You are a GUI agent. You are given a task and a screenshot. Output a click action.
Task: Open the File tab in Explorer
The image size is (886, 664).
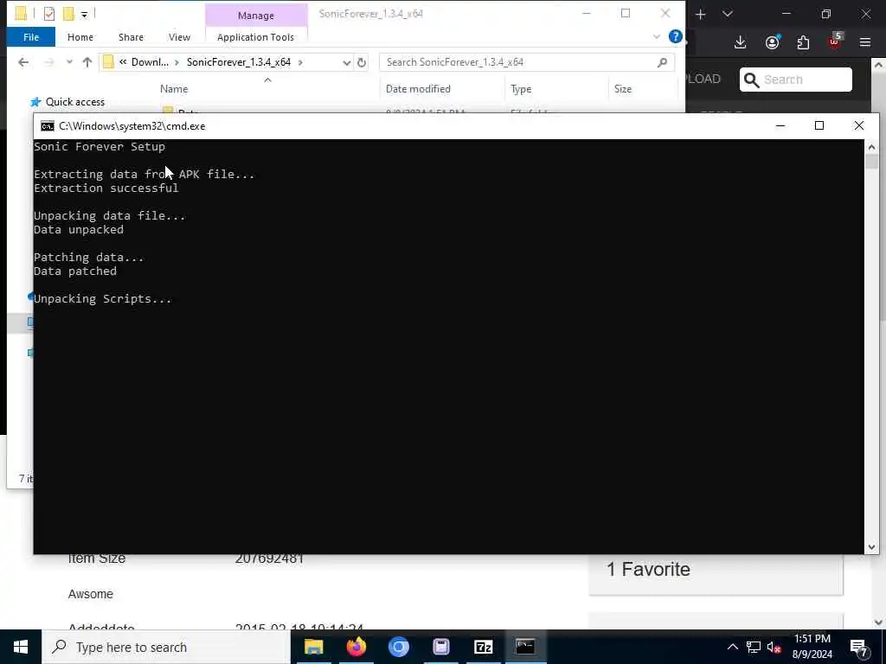(x=31, y=37)
